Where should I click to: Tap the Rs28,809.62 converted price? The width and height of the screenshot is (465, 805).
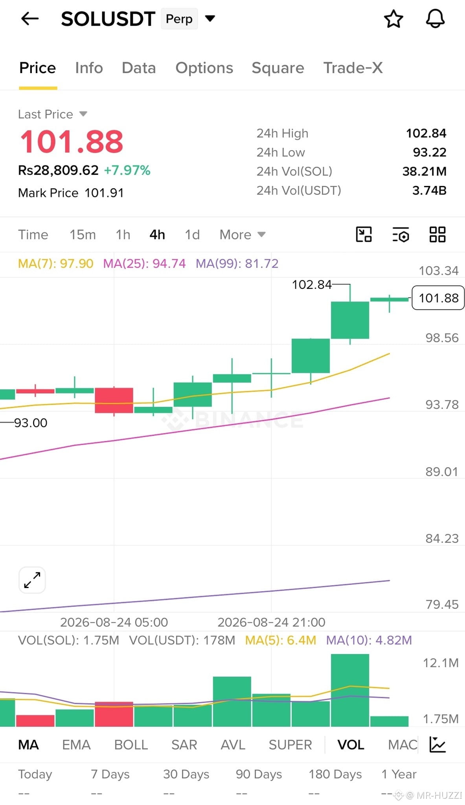[x=58, y=170]
